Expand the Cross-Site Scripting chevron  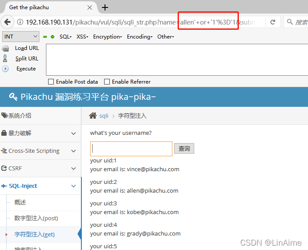(x=73, y=151)
